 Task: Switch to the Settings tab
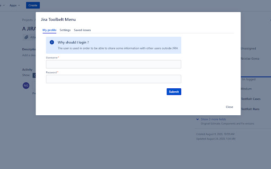coord(65,30)
